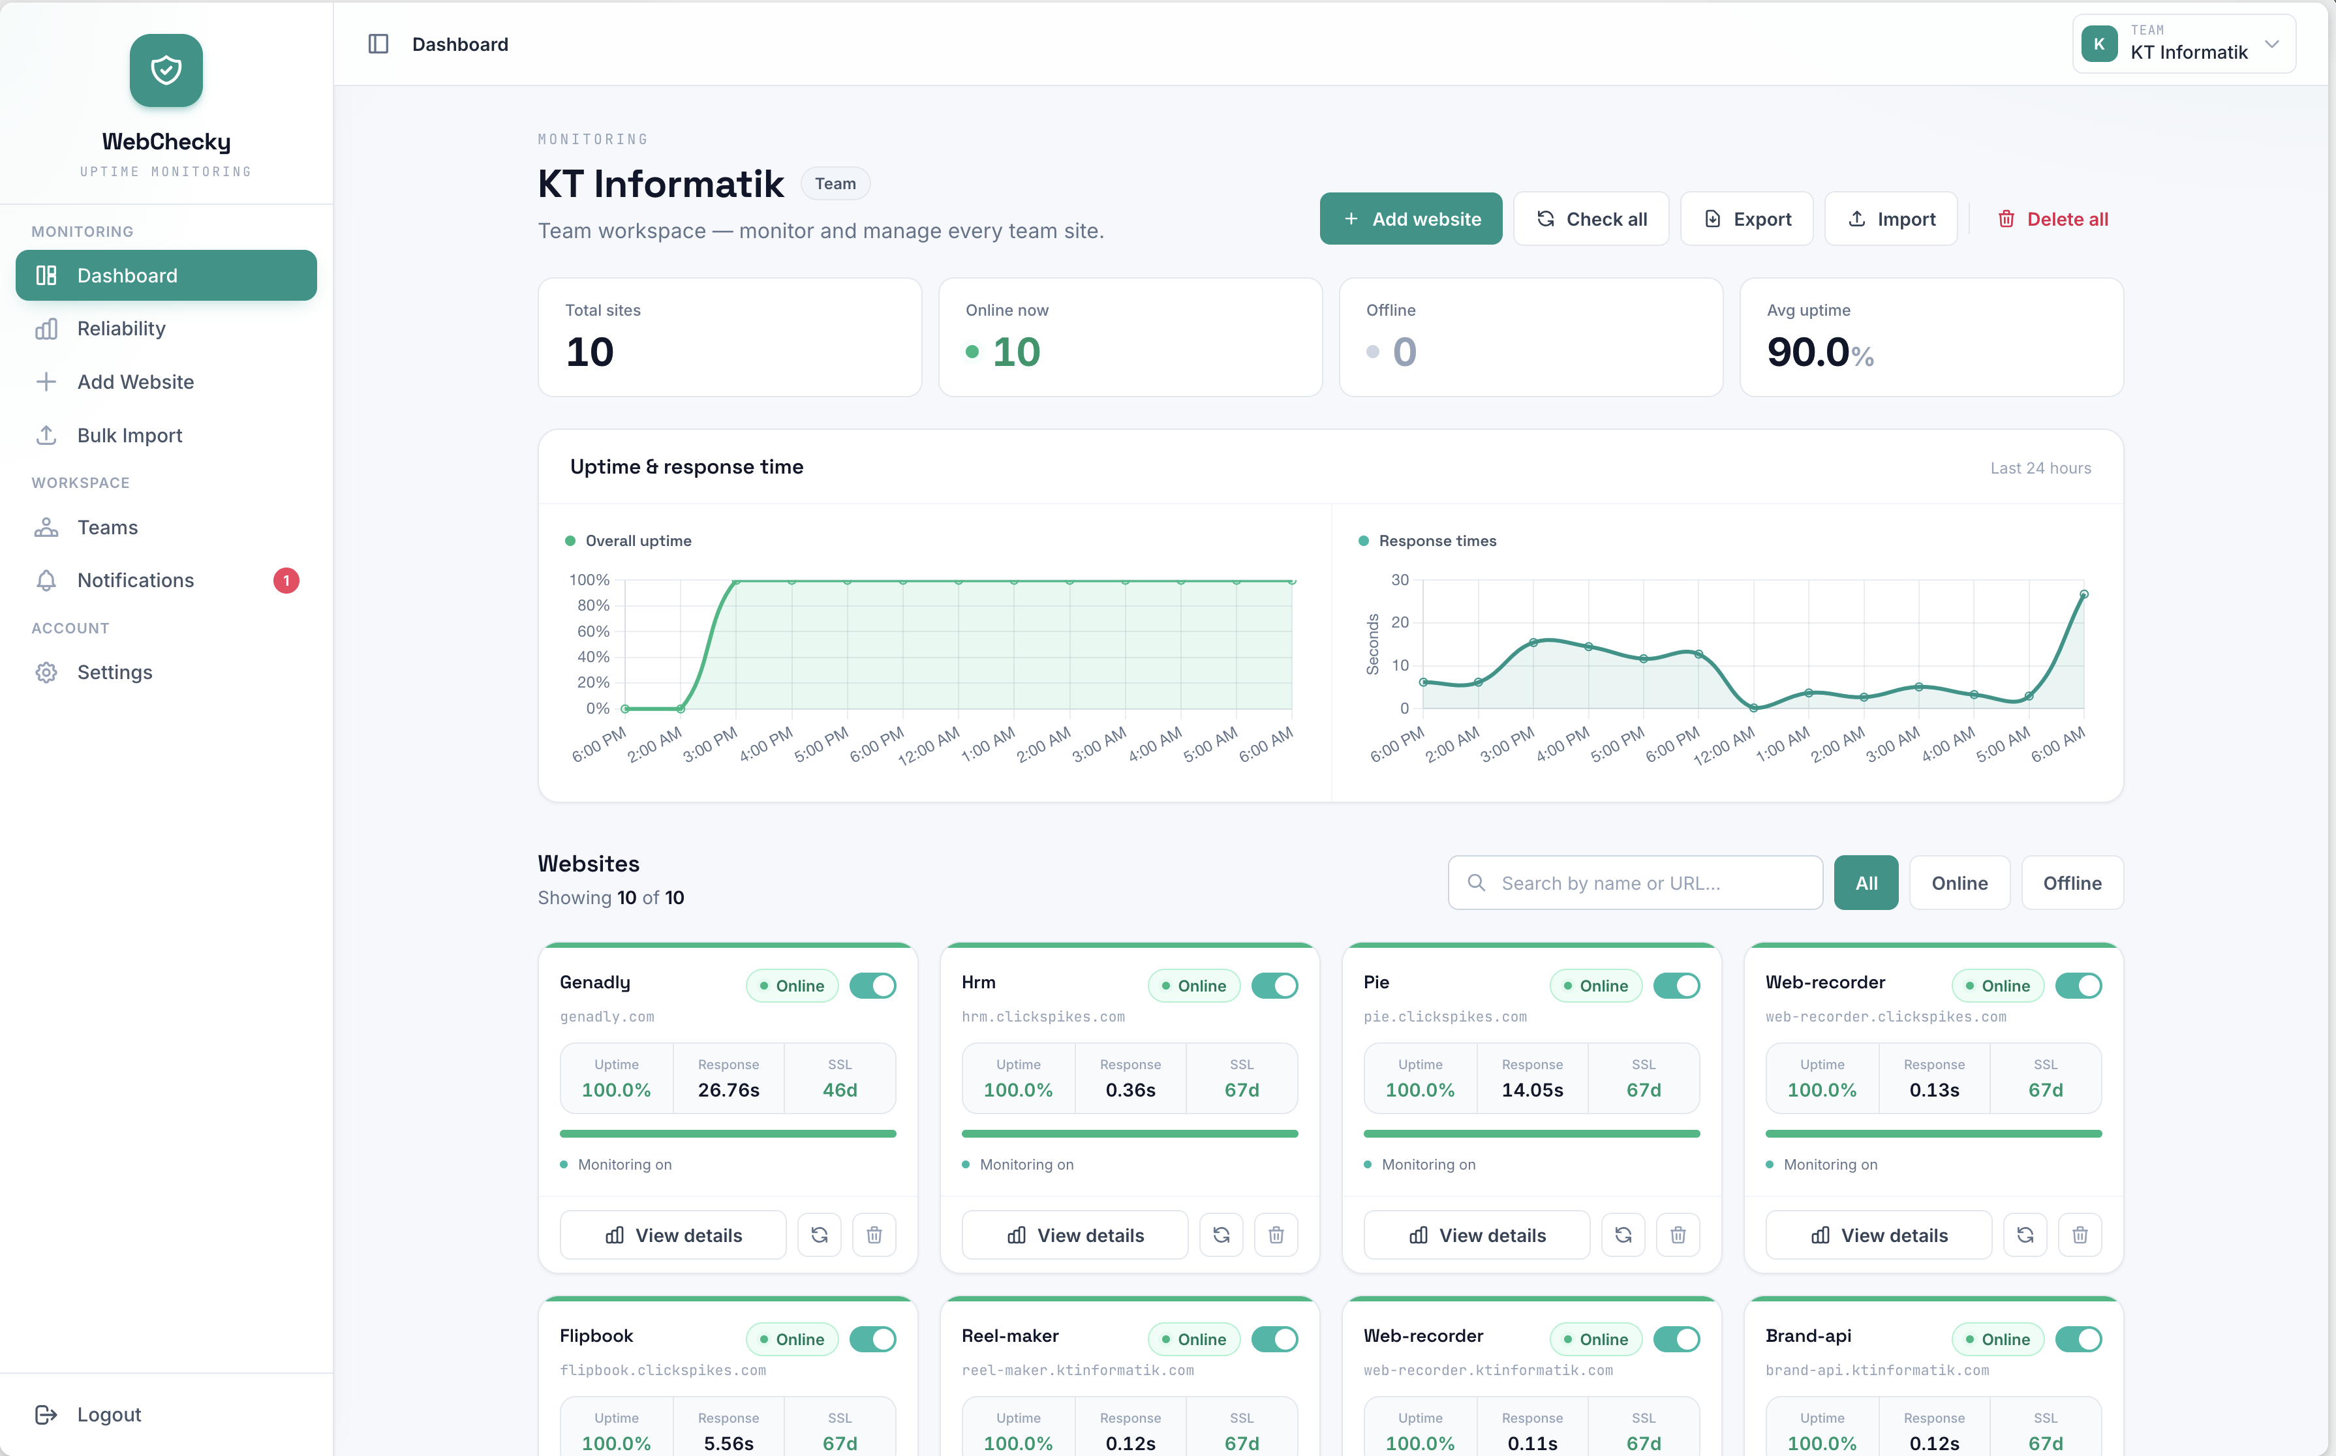Viewport: 2336px width, 1456px height.
Task: Click the search magnifier icon
Action: click(1476, 882)
